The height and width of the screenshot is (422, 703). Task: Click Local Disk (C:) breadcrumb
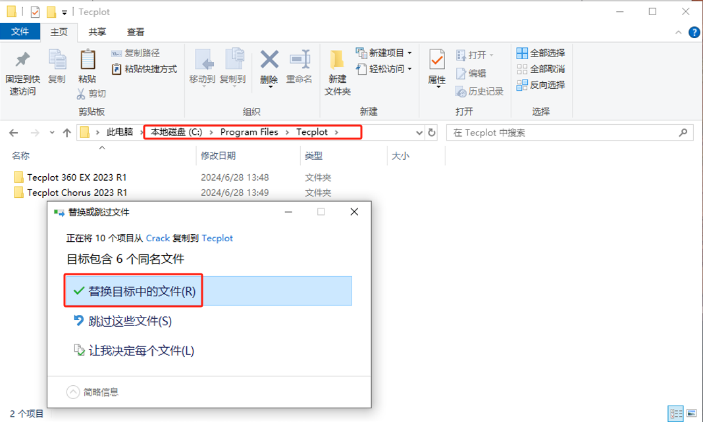click(x=176, y=132)
